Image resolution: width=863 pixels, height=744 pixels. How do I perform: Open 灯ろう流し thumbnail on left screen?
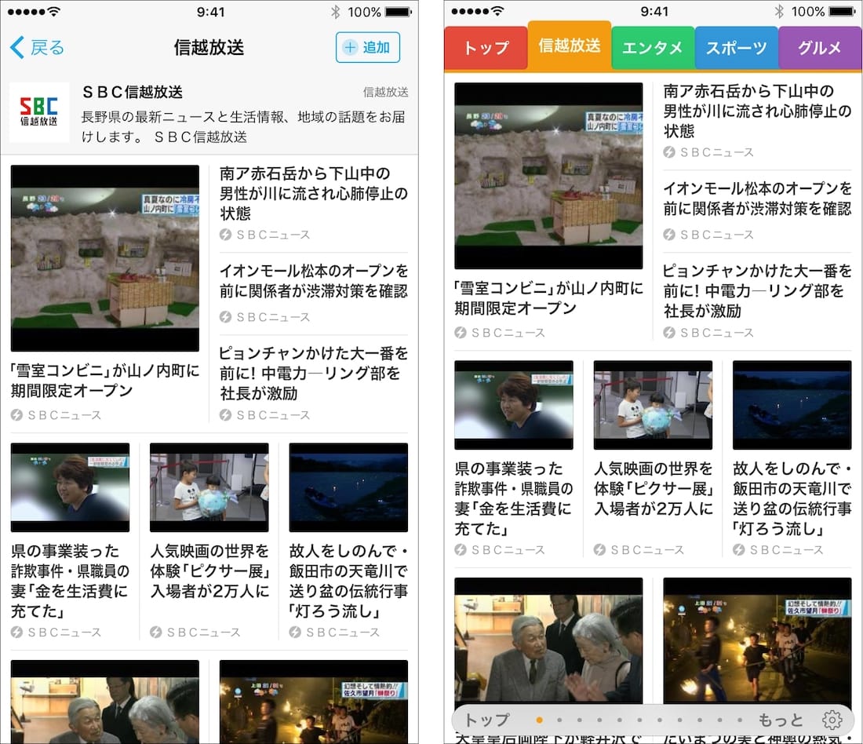[349, 487]
